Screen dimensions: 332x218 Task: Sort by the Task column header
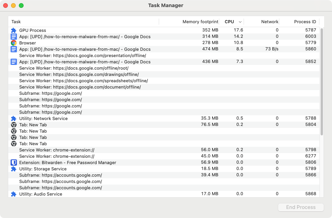coord(84,22)
